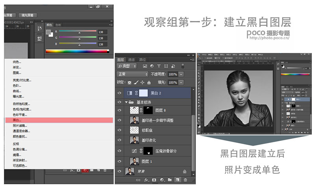Toggle visibility of 图层 8

(120, 110)
